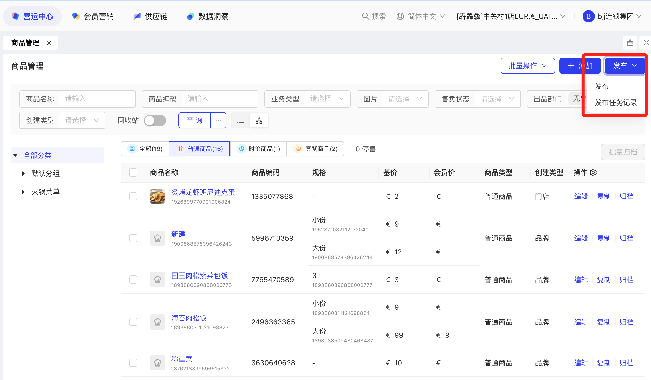
Task: Check the 国王肉松紫菜包饭 row checkbox
Action: coord(133,280)
